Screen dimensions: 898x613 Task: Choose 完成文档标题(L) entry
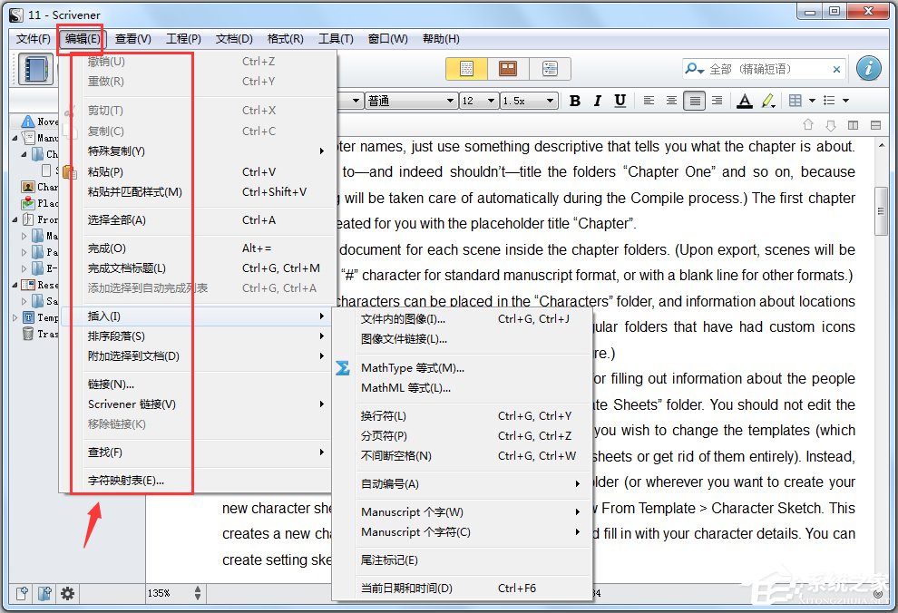(198, 268)
